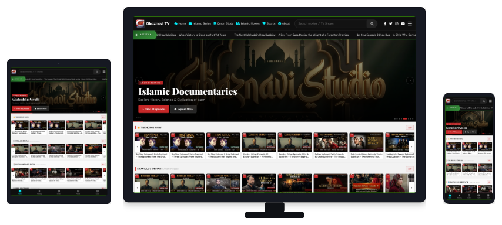Click View All Episodes on the tablet hero
Viewport: 502px width, 225px height.
21,108
